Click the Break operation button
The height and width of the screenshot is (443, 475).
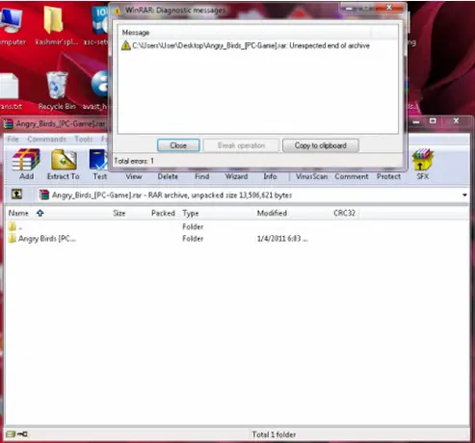point(241,145)
